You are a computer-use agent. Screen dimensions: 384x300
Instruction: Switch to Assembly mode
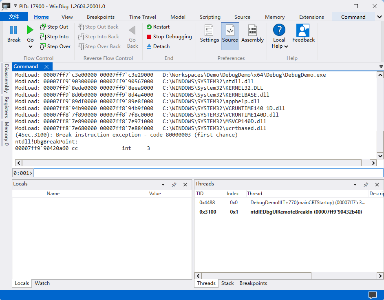[x=252, y=31]
